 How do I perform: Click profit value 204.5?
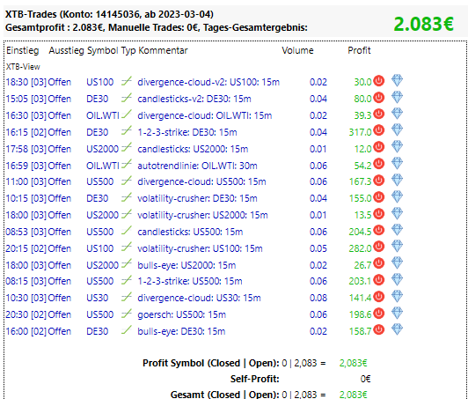point(361,232)
